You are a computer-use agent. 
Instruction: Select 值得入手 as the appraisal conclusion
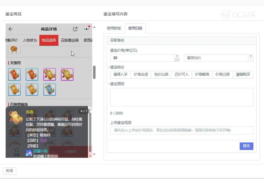pyautogui.click(x=120, y=74)
